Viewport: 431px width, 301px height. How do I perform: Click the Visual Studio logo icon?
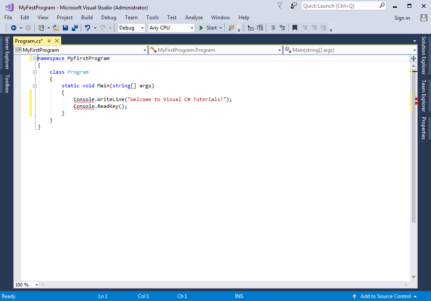pyautogui.click(x=9, y=7)
